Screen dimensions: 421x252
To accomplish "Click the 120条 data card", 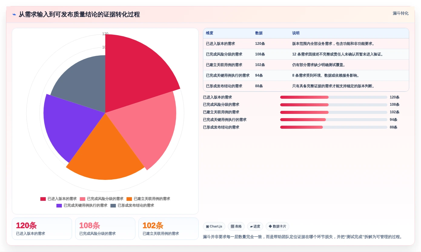I will [42, 229].
